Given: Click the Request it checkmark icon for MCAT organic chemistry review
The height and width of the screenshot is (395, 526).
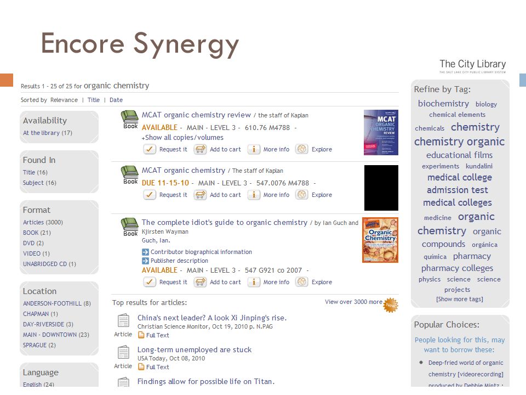Looking at the screenshot, I should tap(149, 149).
